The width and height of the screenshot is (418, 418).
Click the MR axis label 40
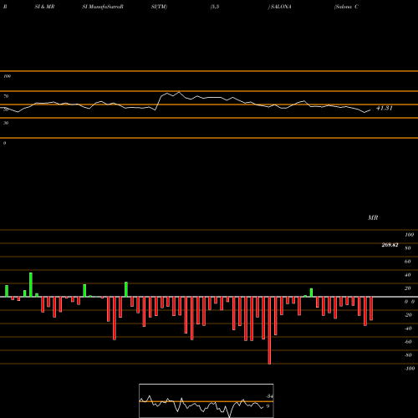tap(408, 275)
